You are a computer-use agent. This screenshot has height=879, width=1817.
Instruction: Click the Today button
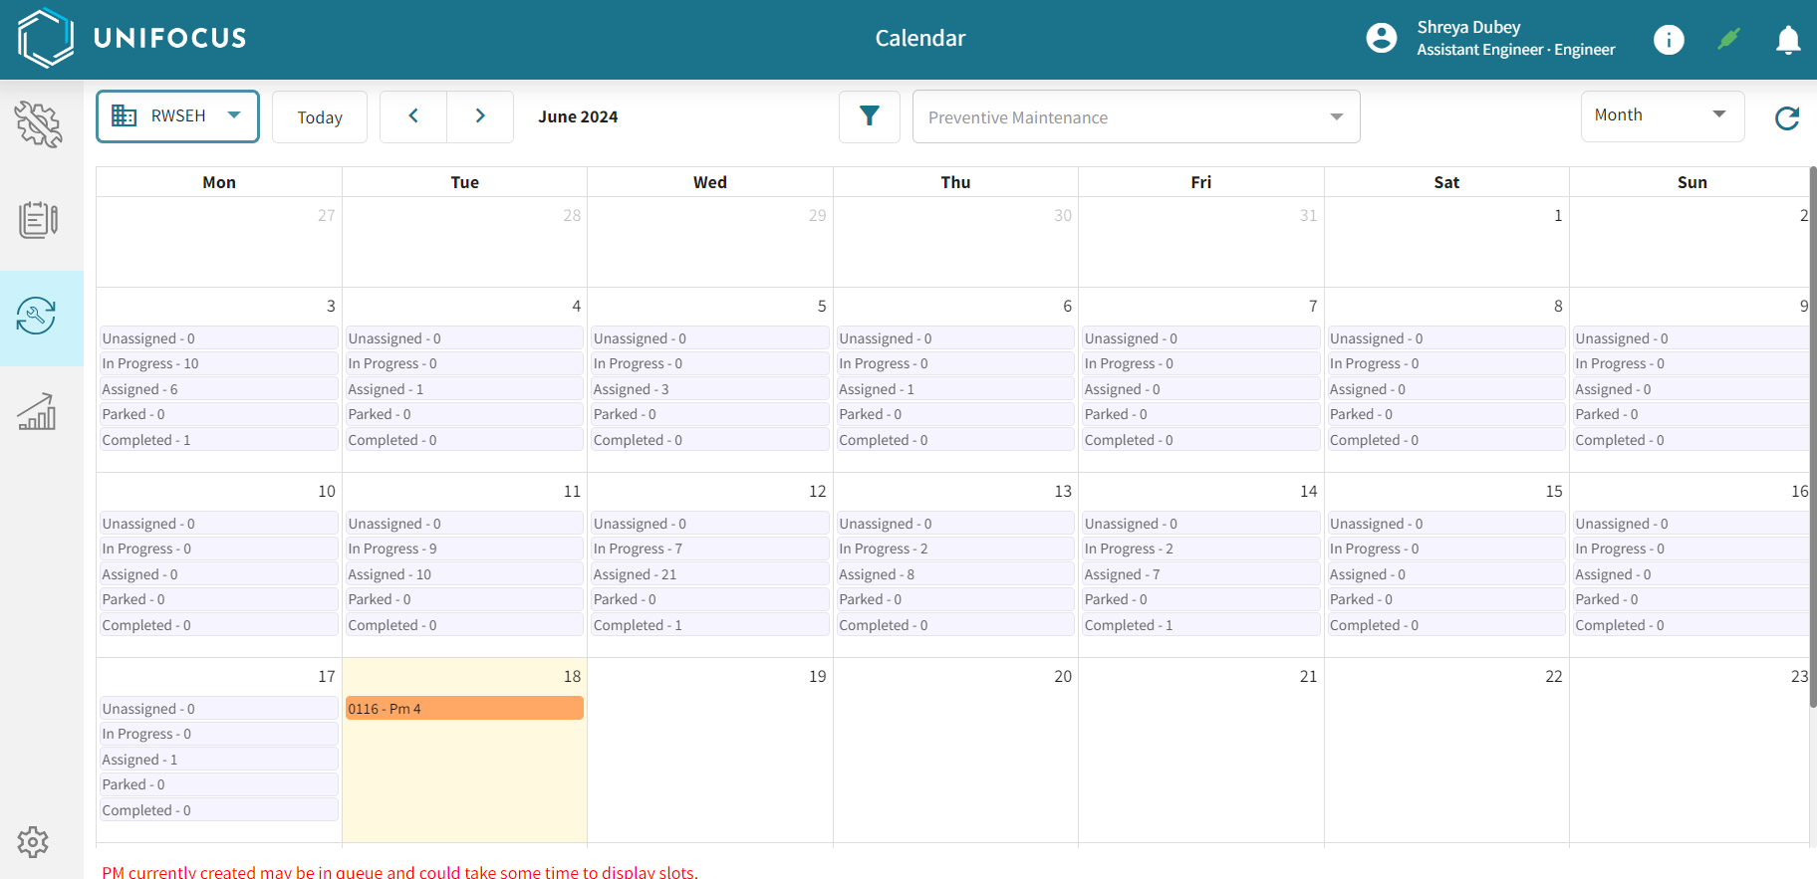[x=319, y=117]
